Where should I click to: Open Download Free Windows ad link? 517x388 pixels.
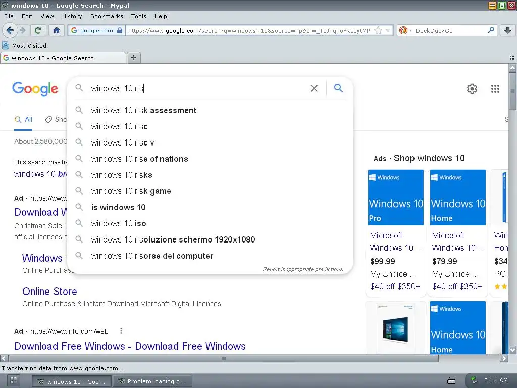130,346
